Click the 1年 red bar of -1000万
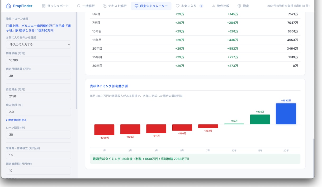Image resolution: width=322 pixels, height=187 pixels. pyautogui.click(x=104, y=130)
